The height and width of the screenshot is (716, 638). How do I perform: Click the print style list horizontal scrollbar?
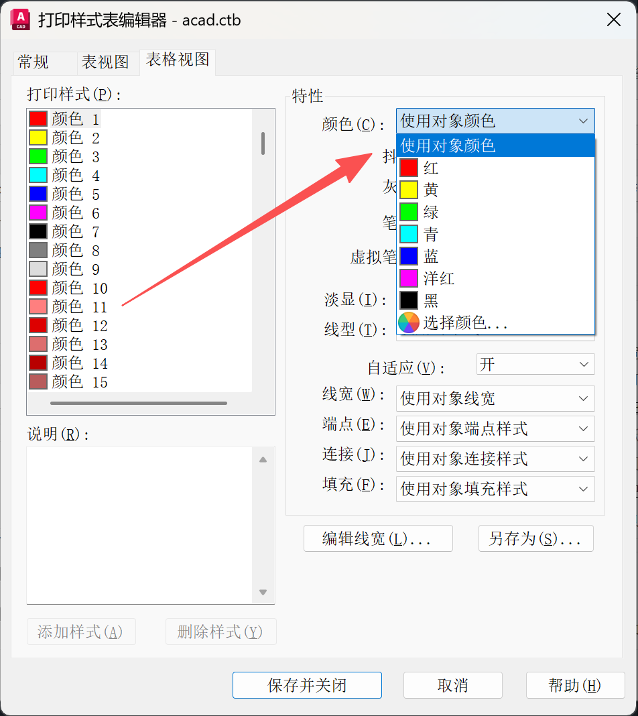click(x=139, y=403)
